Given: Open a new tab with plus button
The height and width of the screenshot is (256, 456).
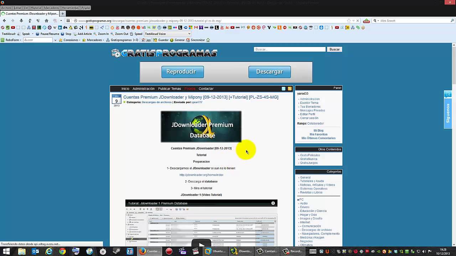Looking at the screenshot, I should (63, 14).
